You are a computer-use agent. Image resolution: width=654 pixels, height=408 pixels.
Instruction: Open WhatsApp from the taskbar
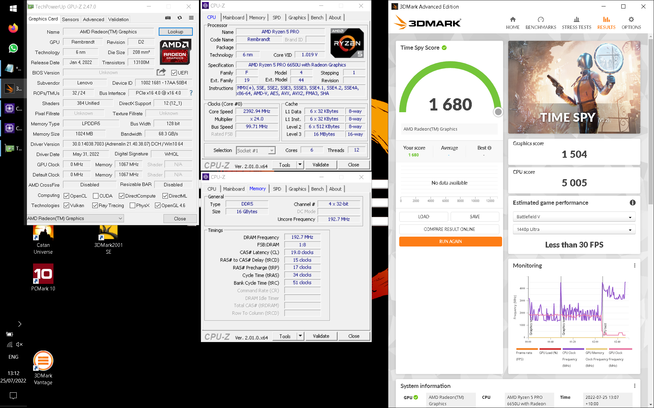pos(13,48)
